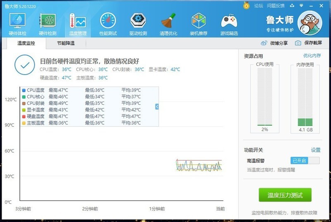The width and height of the screenshot is (331, 222).
Task: Click the 鲁大师 cartoon avatar
Action: pos(309,23)
